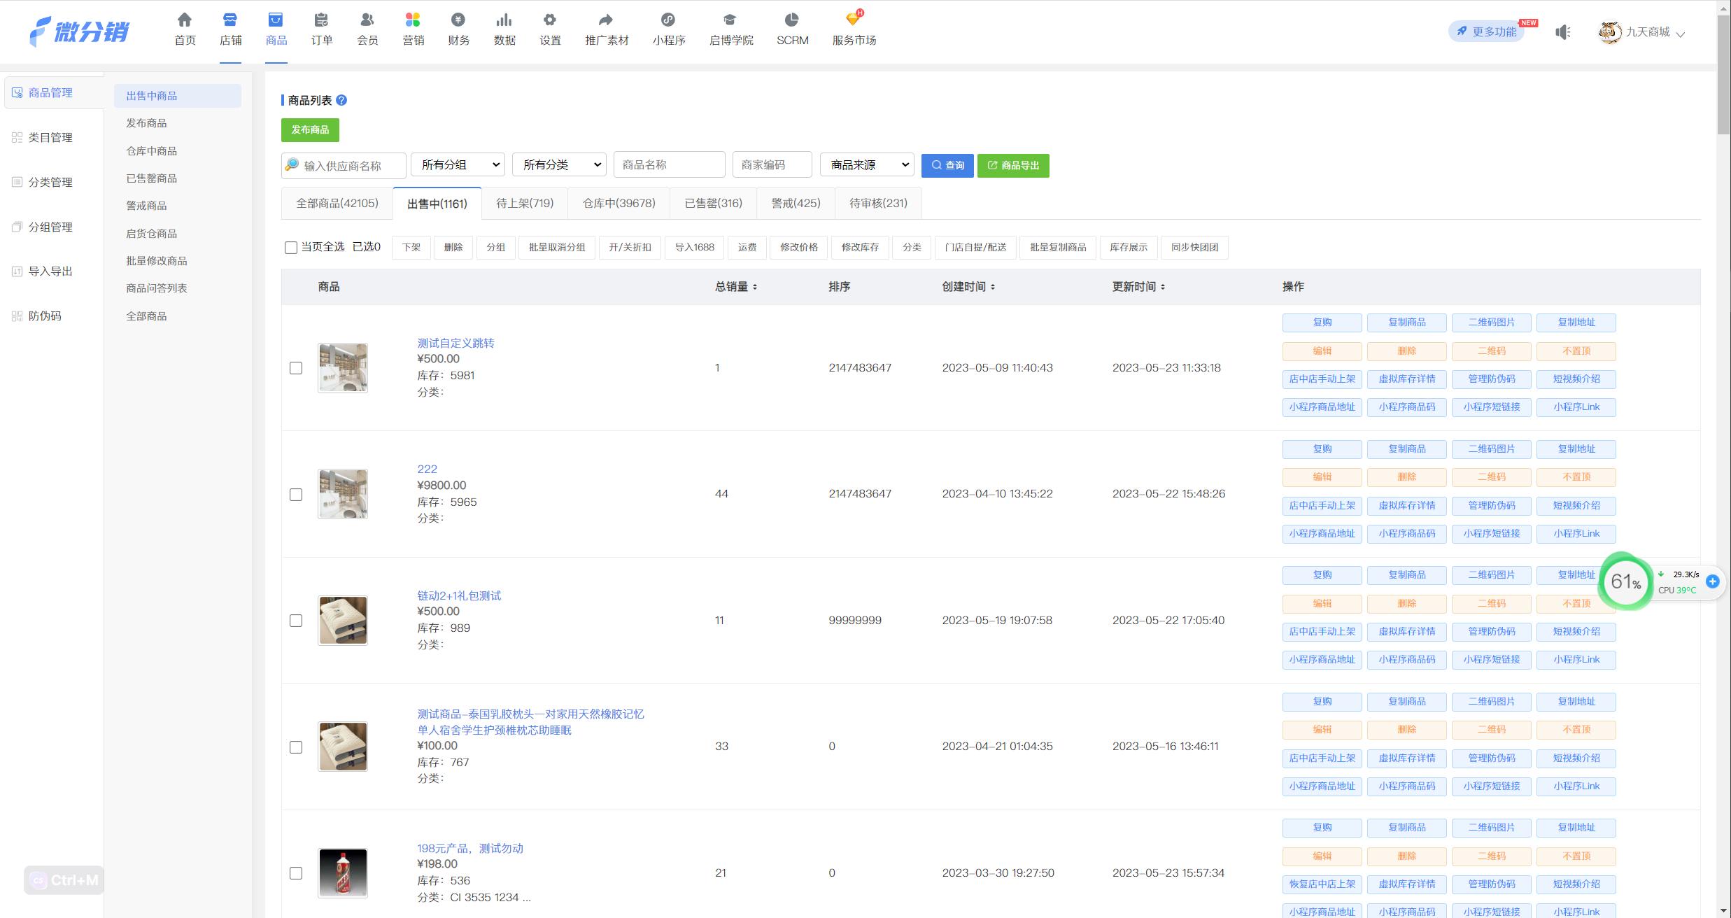Select checkbox for 链动2+1礼包测试 row
Viewport: 1731px width, 918px height.
click(296, 621)
